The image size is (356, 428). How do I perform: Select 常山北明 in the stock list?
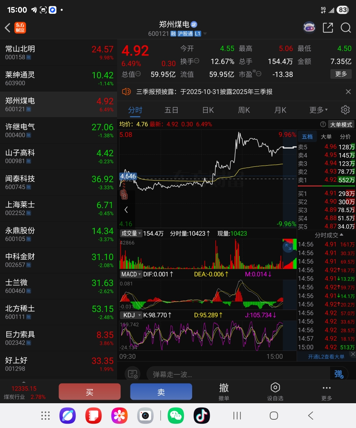click(x=59, y=52)
